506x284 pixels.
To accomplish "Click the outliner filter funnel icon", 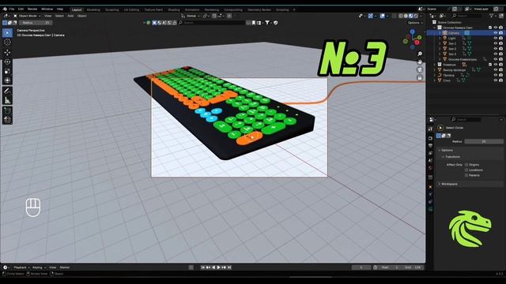I will coord(492,16).
